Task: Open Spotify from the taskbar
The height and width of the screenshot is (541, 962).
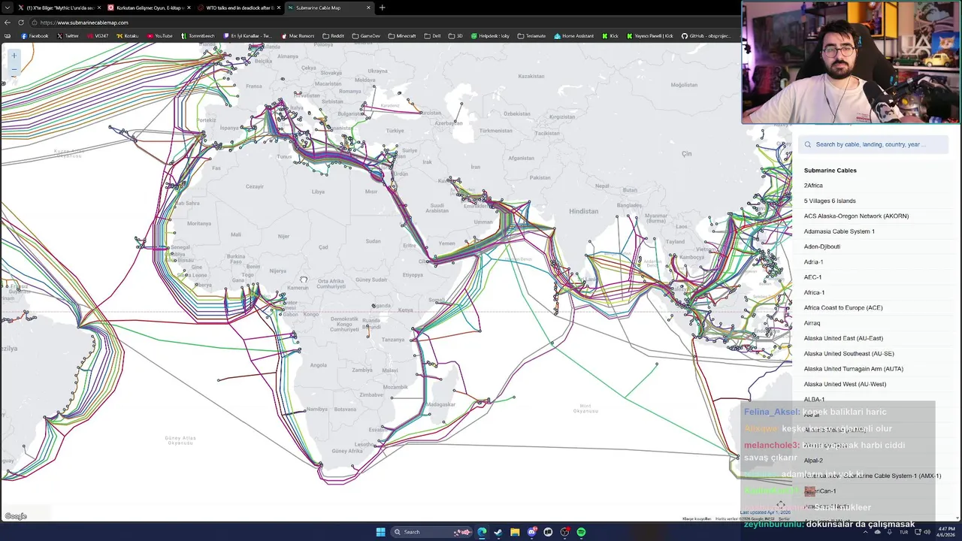Action: (581, 532)
